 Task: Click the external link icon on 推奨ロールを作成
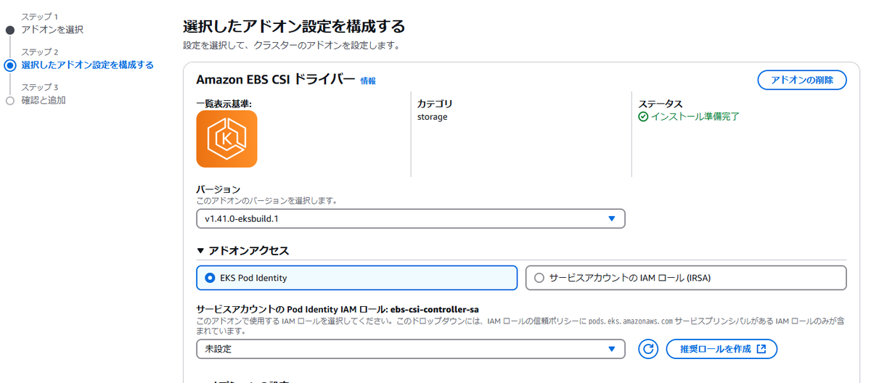pos(761,349)
